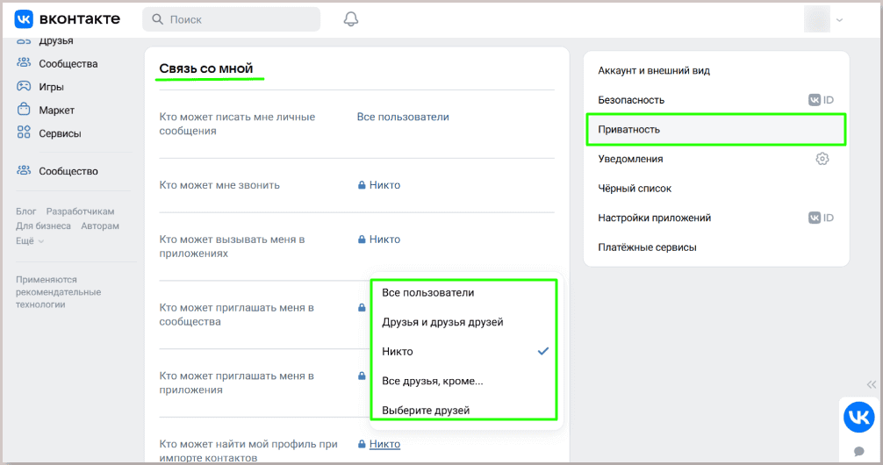The height and width of the screenshot is (465, 883).
Task: Click the gear icon next to Уведомления
Action: (x=822, y=159)
